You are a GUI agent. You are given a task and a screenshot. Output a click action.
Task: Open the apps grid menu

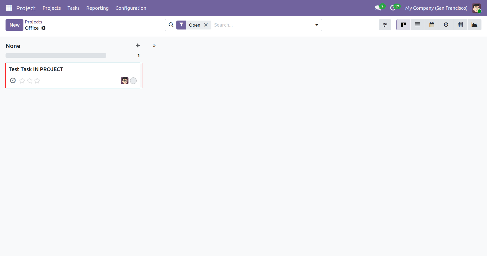tap(9, 8)
